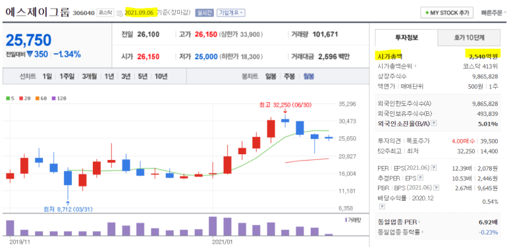Open help icon beside PBR BPS(2021.06)
The image size is (509, 247).
point(437,188)
